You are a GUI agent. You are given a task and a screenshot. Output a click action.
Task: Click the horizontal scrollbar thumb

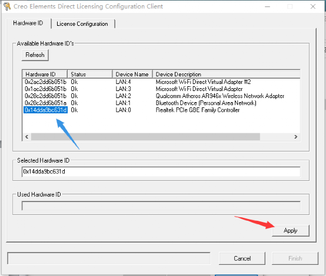tap(145, 137)
